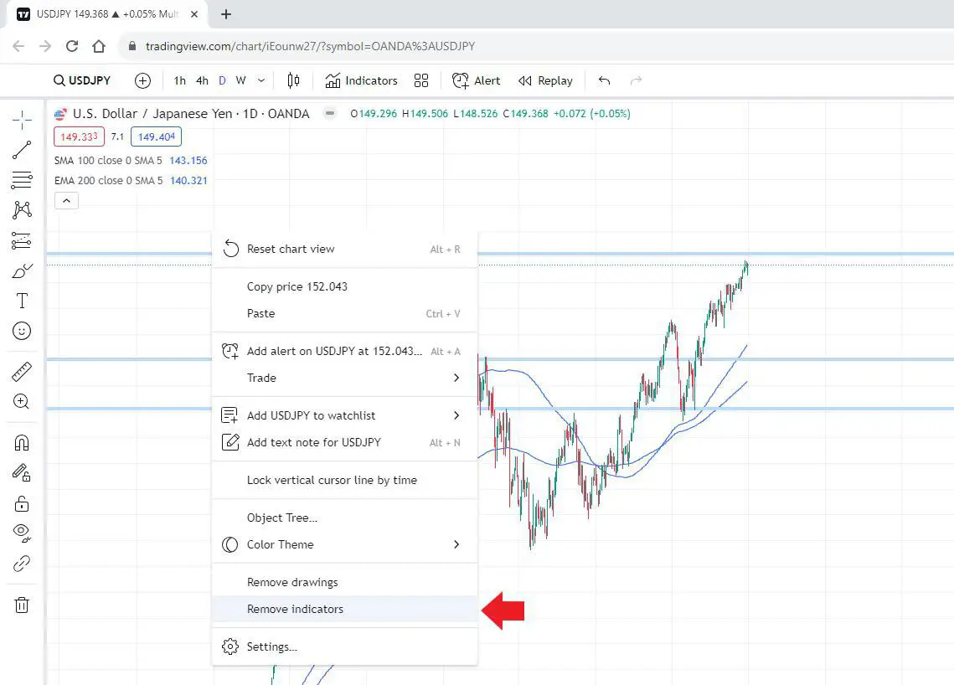The width and height of the screenshot is (954, 685).
Task: Select the crosshair cursor tool
Action: point(23,121)
